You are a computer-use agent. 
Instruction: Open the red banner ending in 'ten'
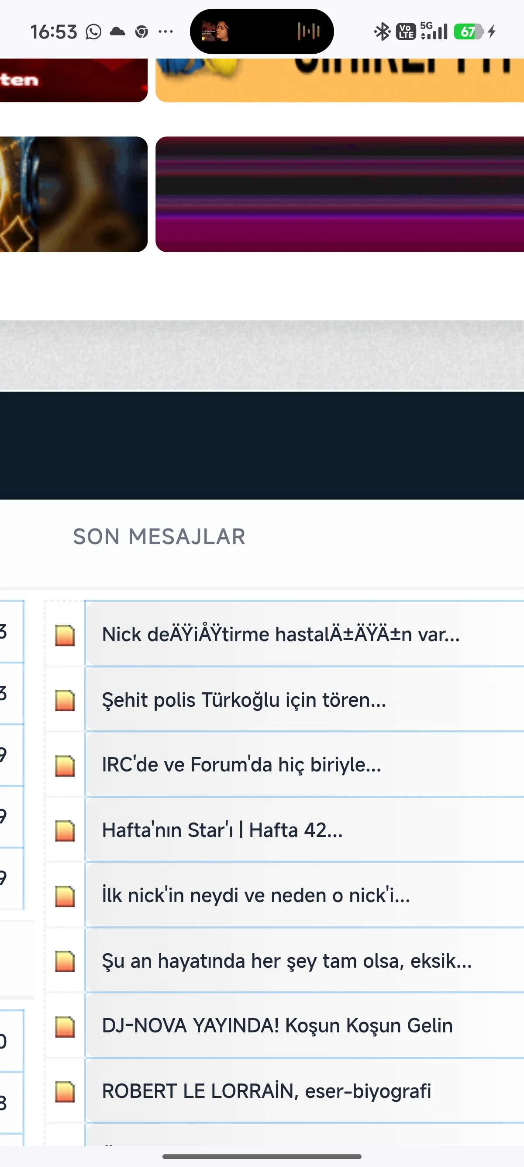click(x=74, y=80)
